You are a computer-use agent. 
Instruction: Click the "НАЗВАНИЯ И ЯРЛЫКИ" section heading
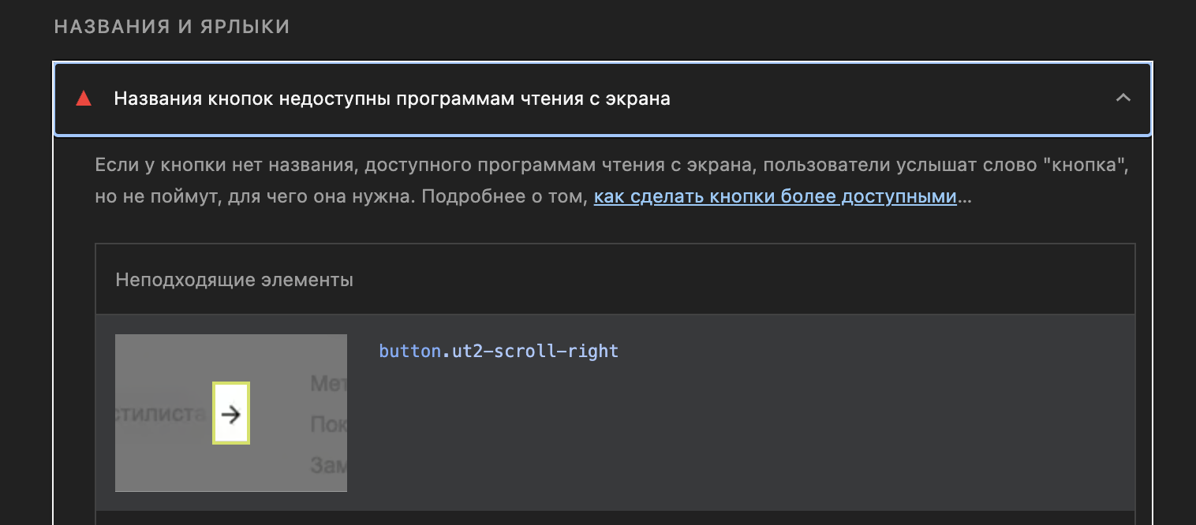[x=172, y=28]
